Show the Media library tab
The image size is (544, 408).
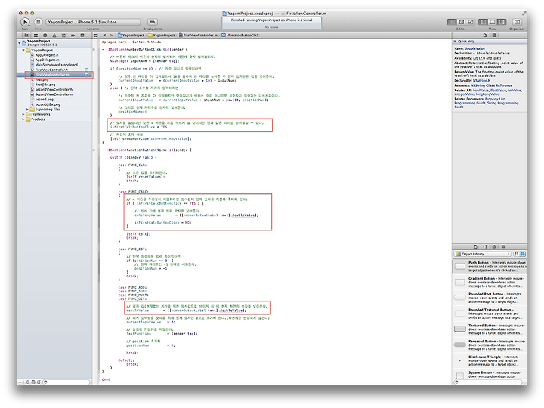click(504, 246)
